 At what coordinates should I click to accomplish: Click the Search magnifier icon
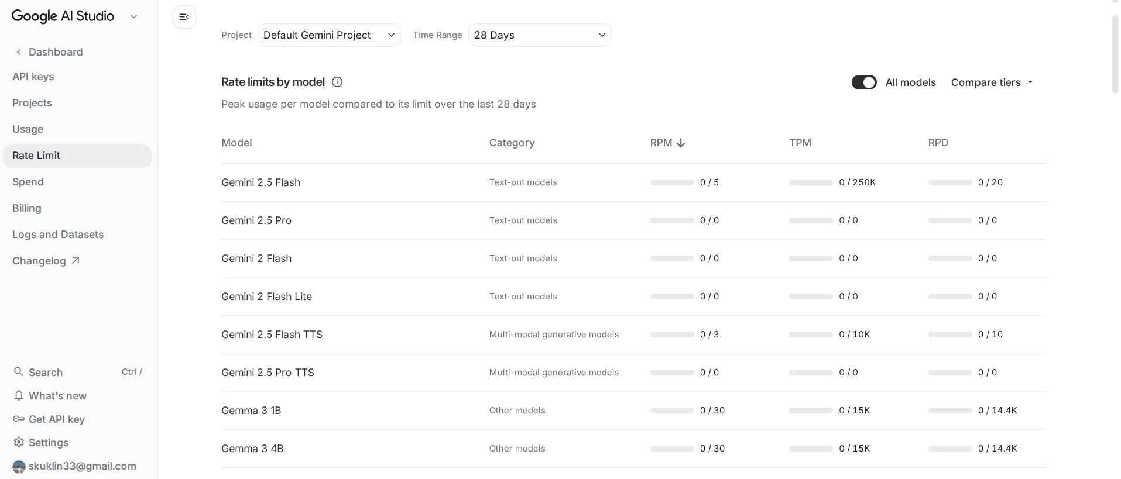pos(19,372)
